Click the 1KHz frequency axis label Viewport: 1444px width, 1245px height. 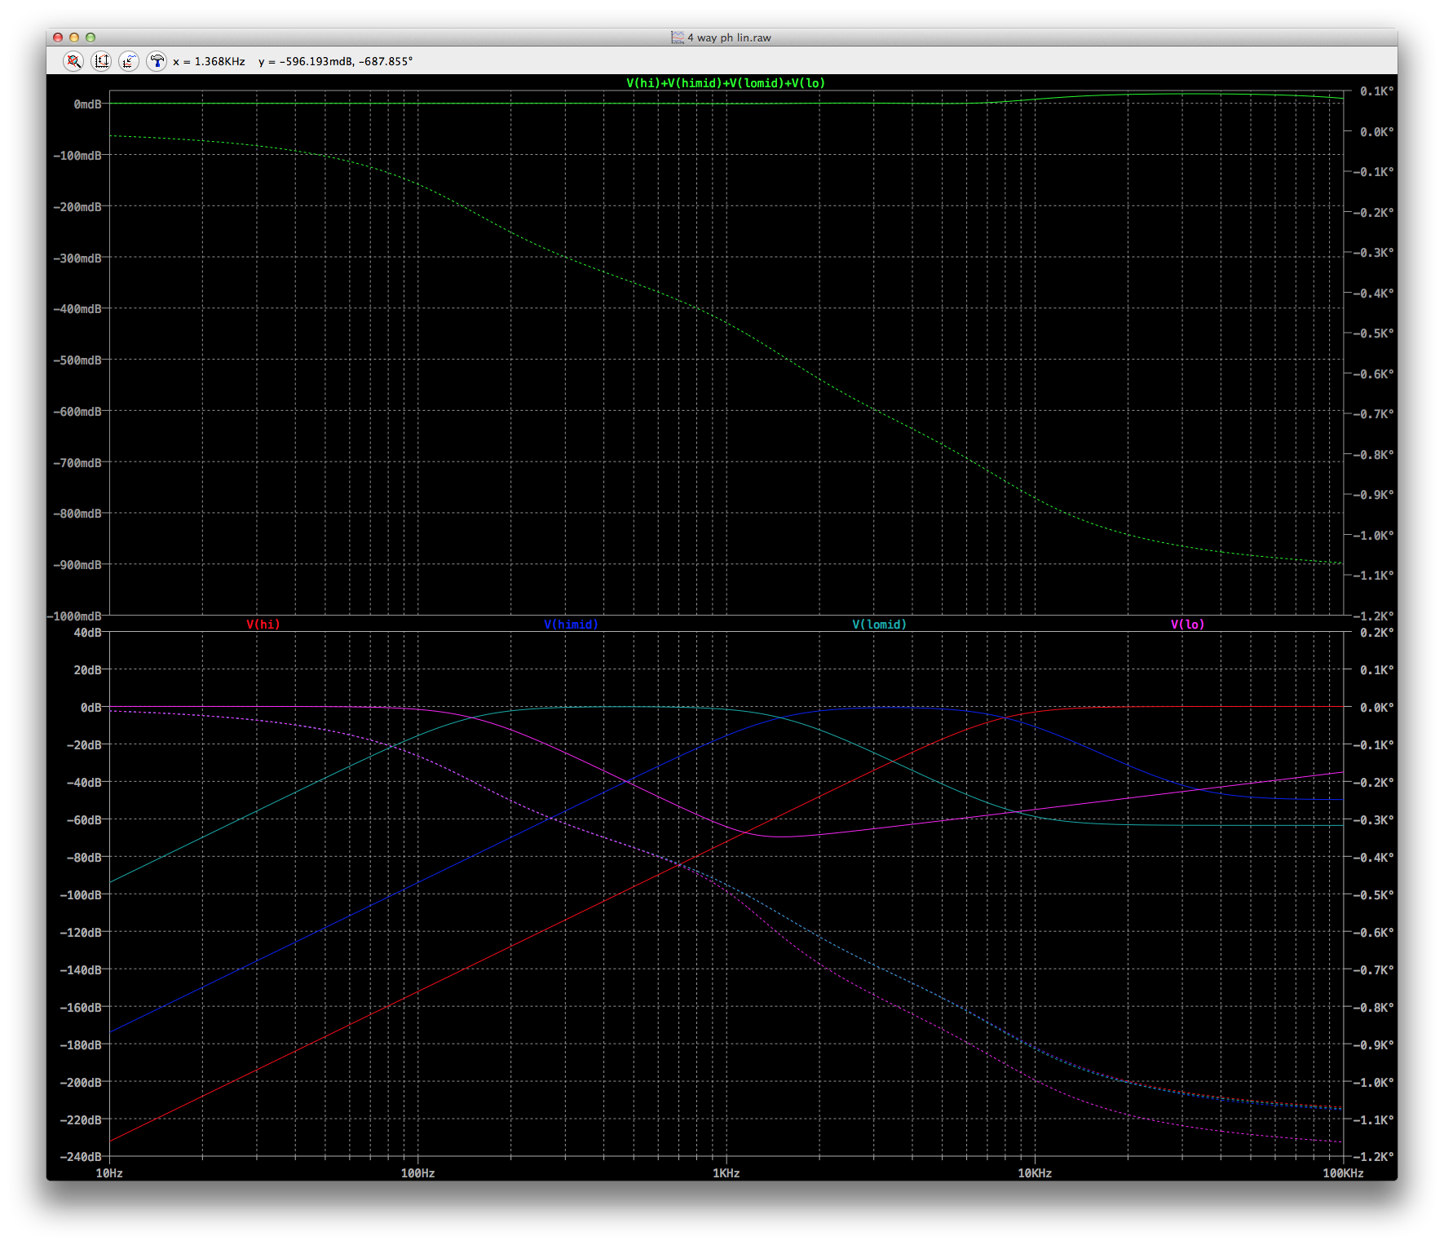[x=726, y=1173]
